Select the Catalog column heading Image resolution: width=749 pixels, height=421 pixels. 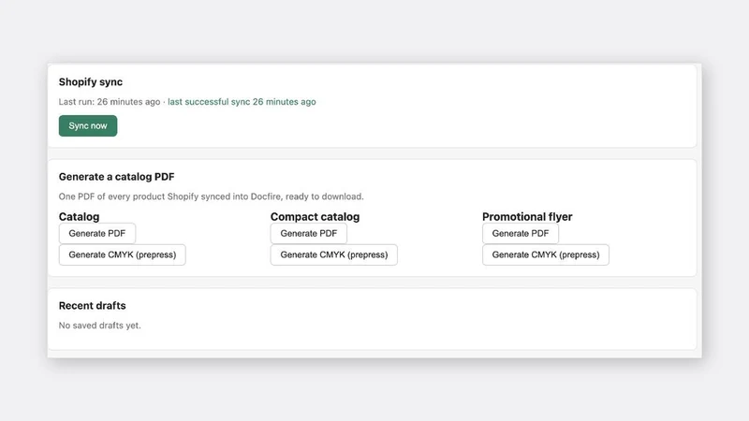[x=80, y=217]
